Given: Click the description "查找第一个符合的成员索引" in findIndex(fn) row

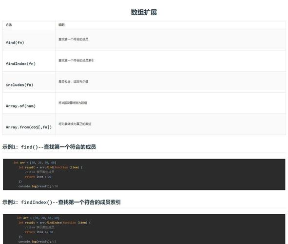Looking at the screenshot, I should click(76, 61).
